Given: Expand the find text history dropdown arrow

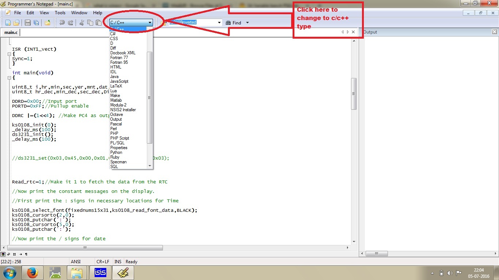Looking at the screenshot, I should coord(220,23).
